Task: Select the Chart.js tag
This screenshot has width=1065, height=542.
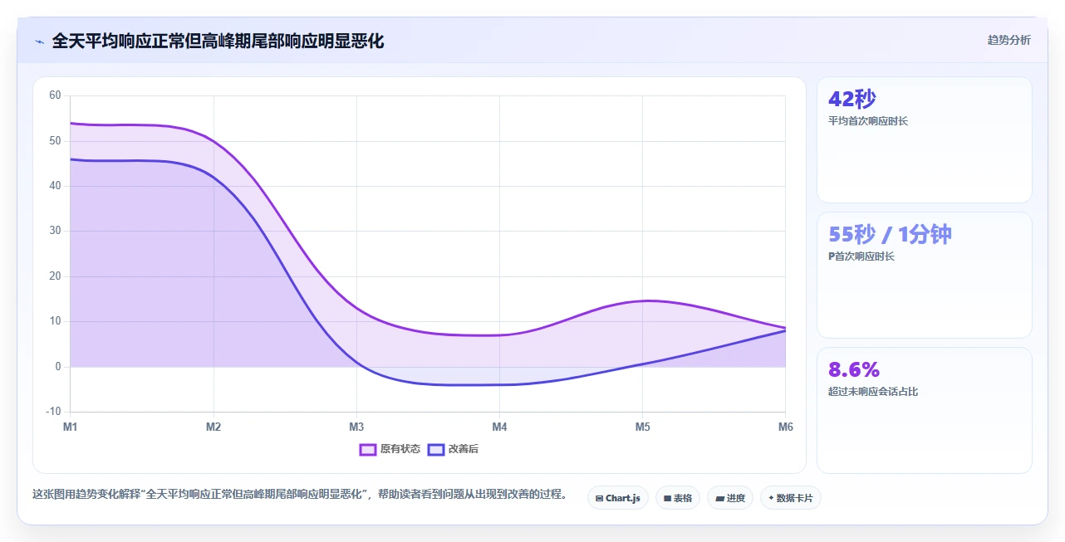Action: tap(618, 498)
